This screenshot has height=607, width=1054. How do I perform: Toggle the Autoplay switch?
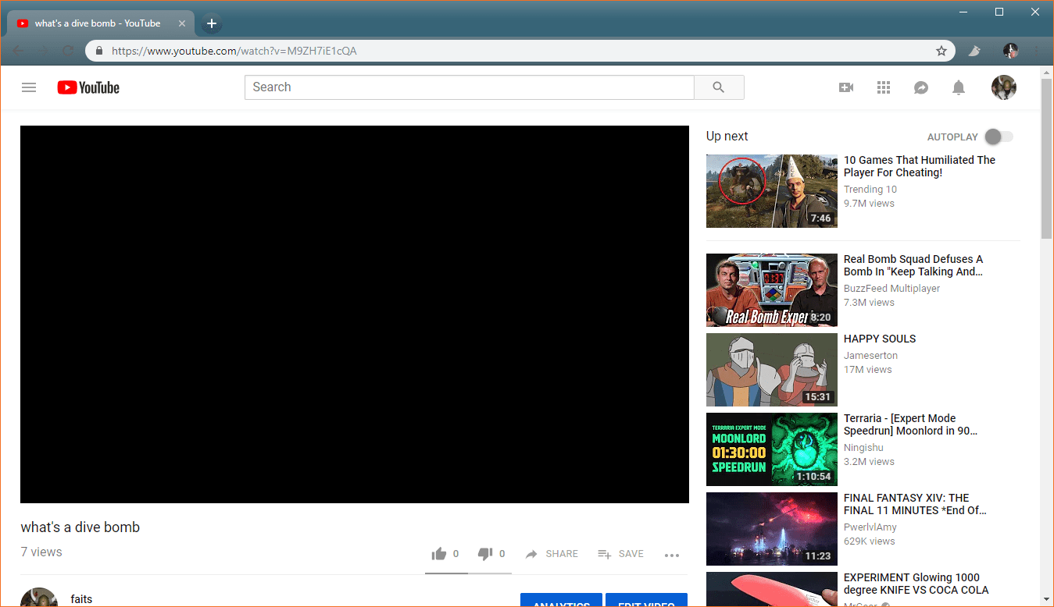(999, 137)
